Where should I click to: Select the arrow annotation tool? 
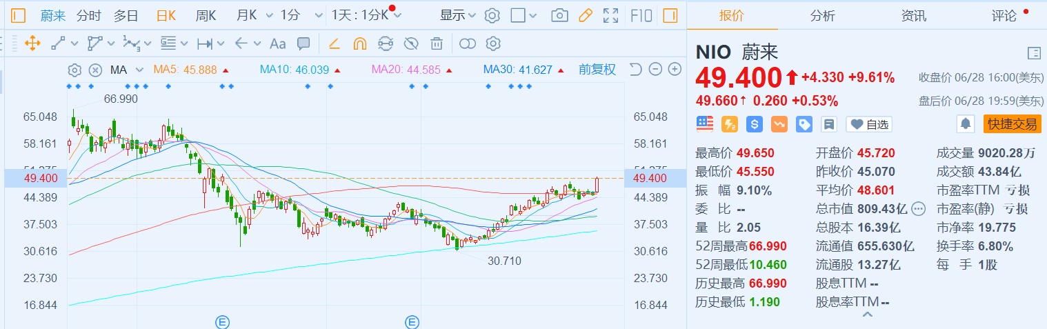pyautogui.click(x=241, y=43)
